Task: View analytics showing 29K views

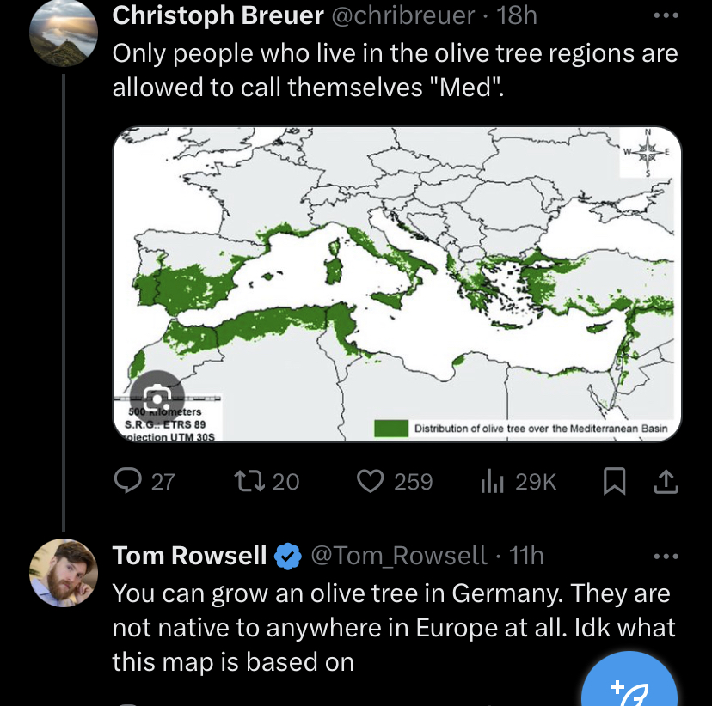Action: (493, 482)
